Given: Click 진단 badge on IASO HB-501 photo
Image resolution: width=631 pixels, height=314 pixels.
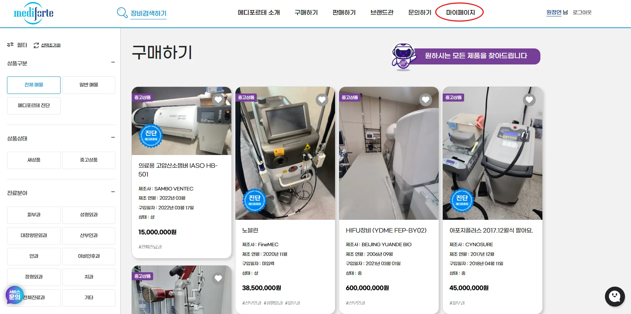Looking at the screenshot, I should click(151, 136).
